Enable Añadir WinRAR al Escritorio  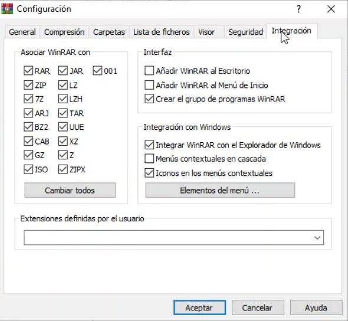point(149,71)
